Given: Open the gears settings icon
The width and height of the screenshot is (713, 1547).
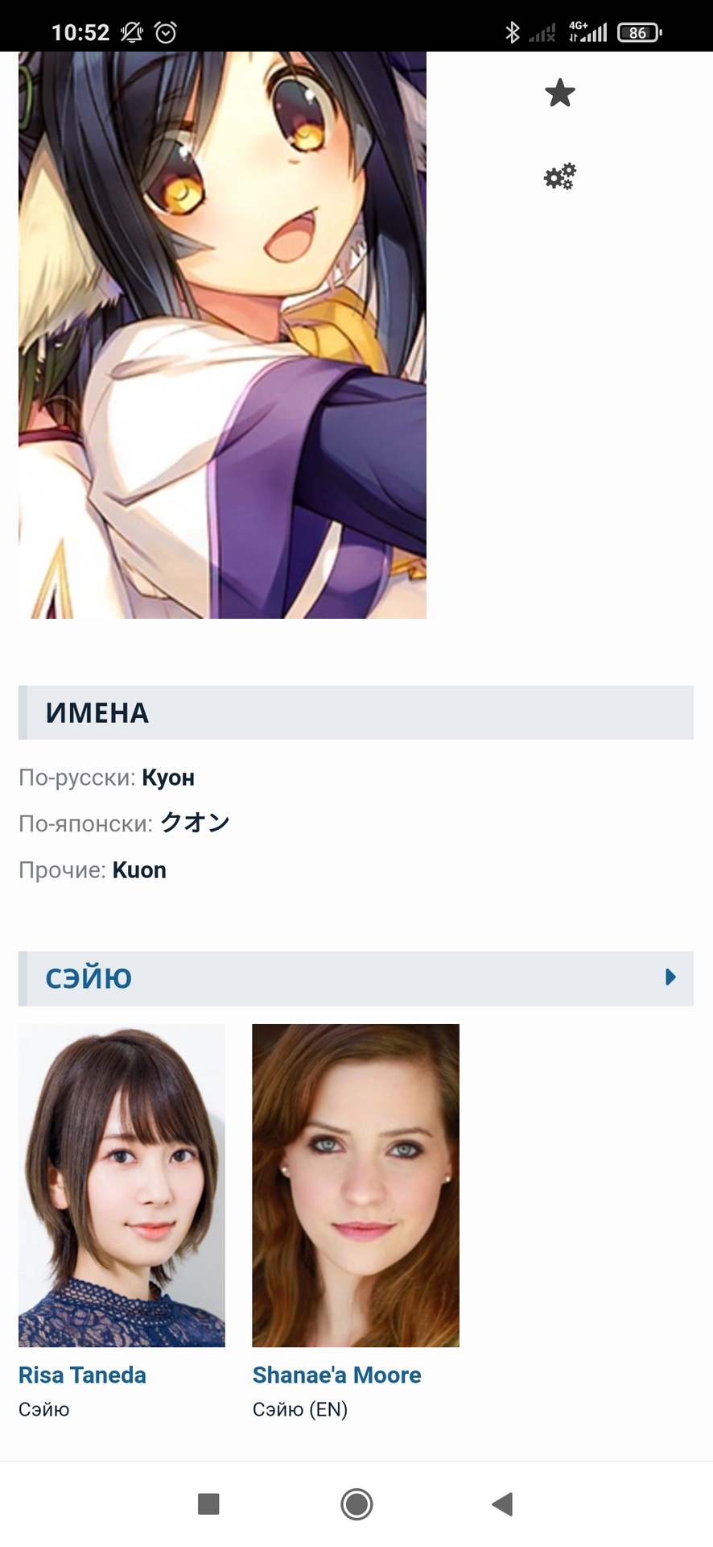Looking at the screenshot, I should point(560,176).
